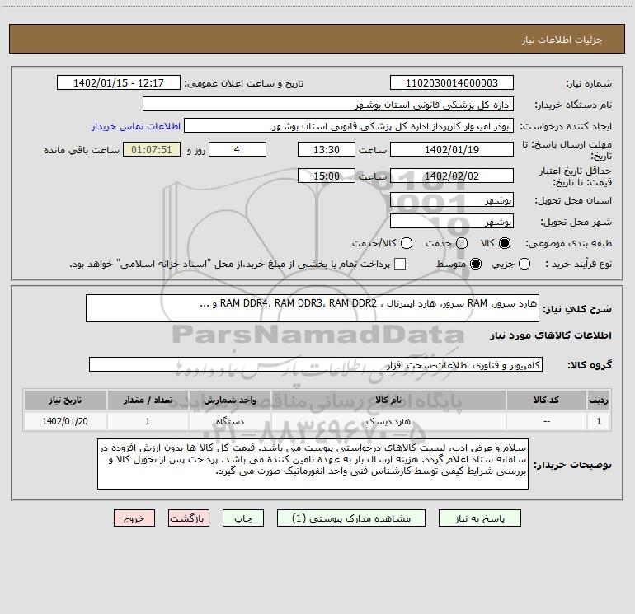Click the delivery city field بوشهر
This screenshot has height=614, width=635.
pyautogui.click(x=452, y=221)
